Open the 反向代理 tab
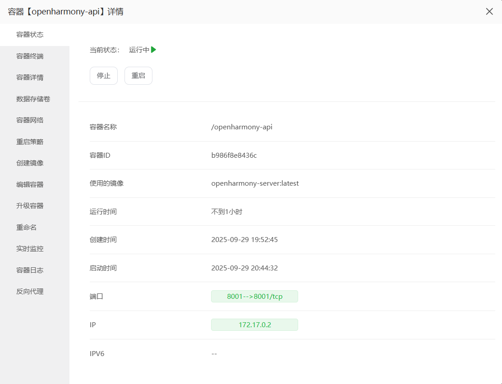 coord(30,292)
